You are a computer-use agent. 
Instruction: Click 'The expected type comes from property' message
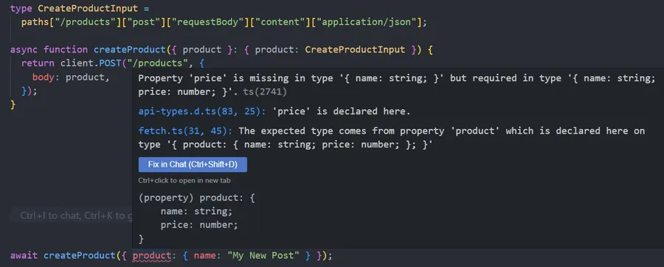point(392,137)
